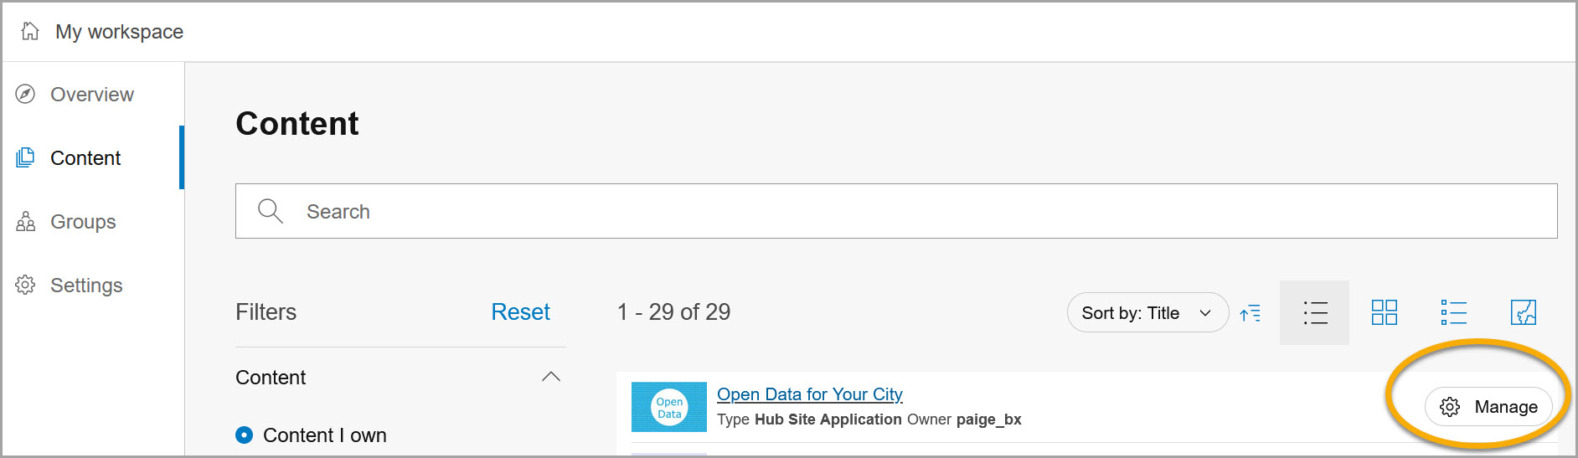Switch to map view layout

[x=1523, y=313]
